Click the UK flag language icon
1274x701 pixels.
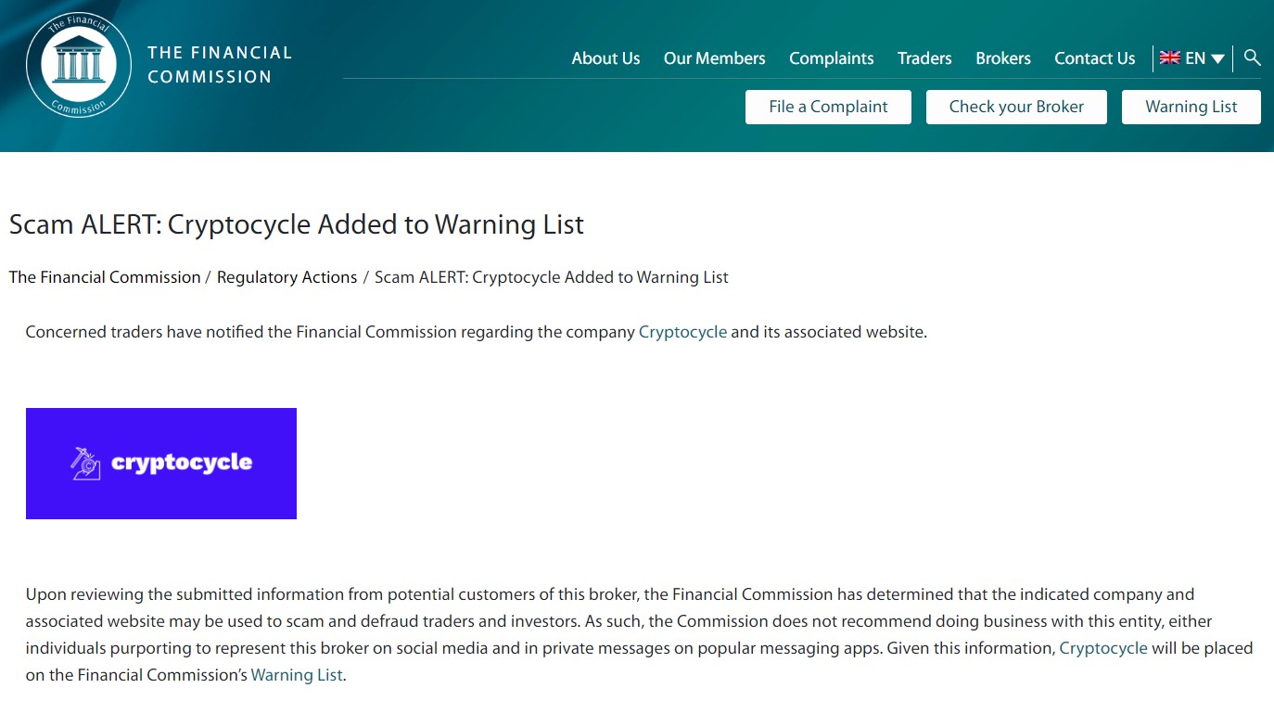pos(1170,57)
